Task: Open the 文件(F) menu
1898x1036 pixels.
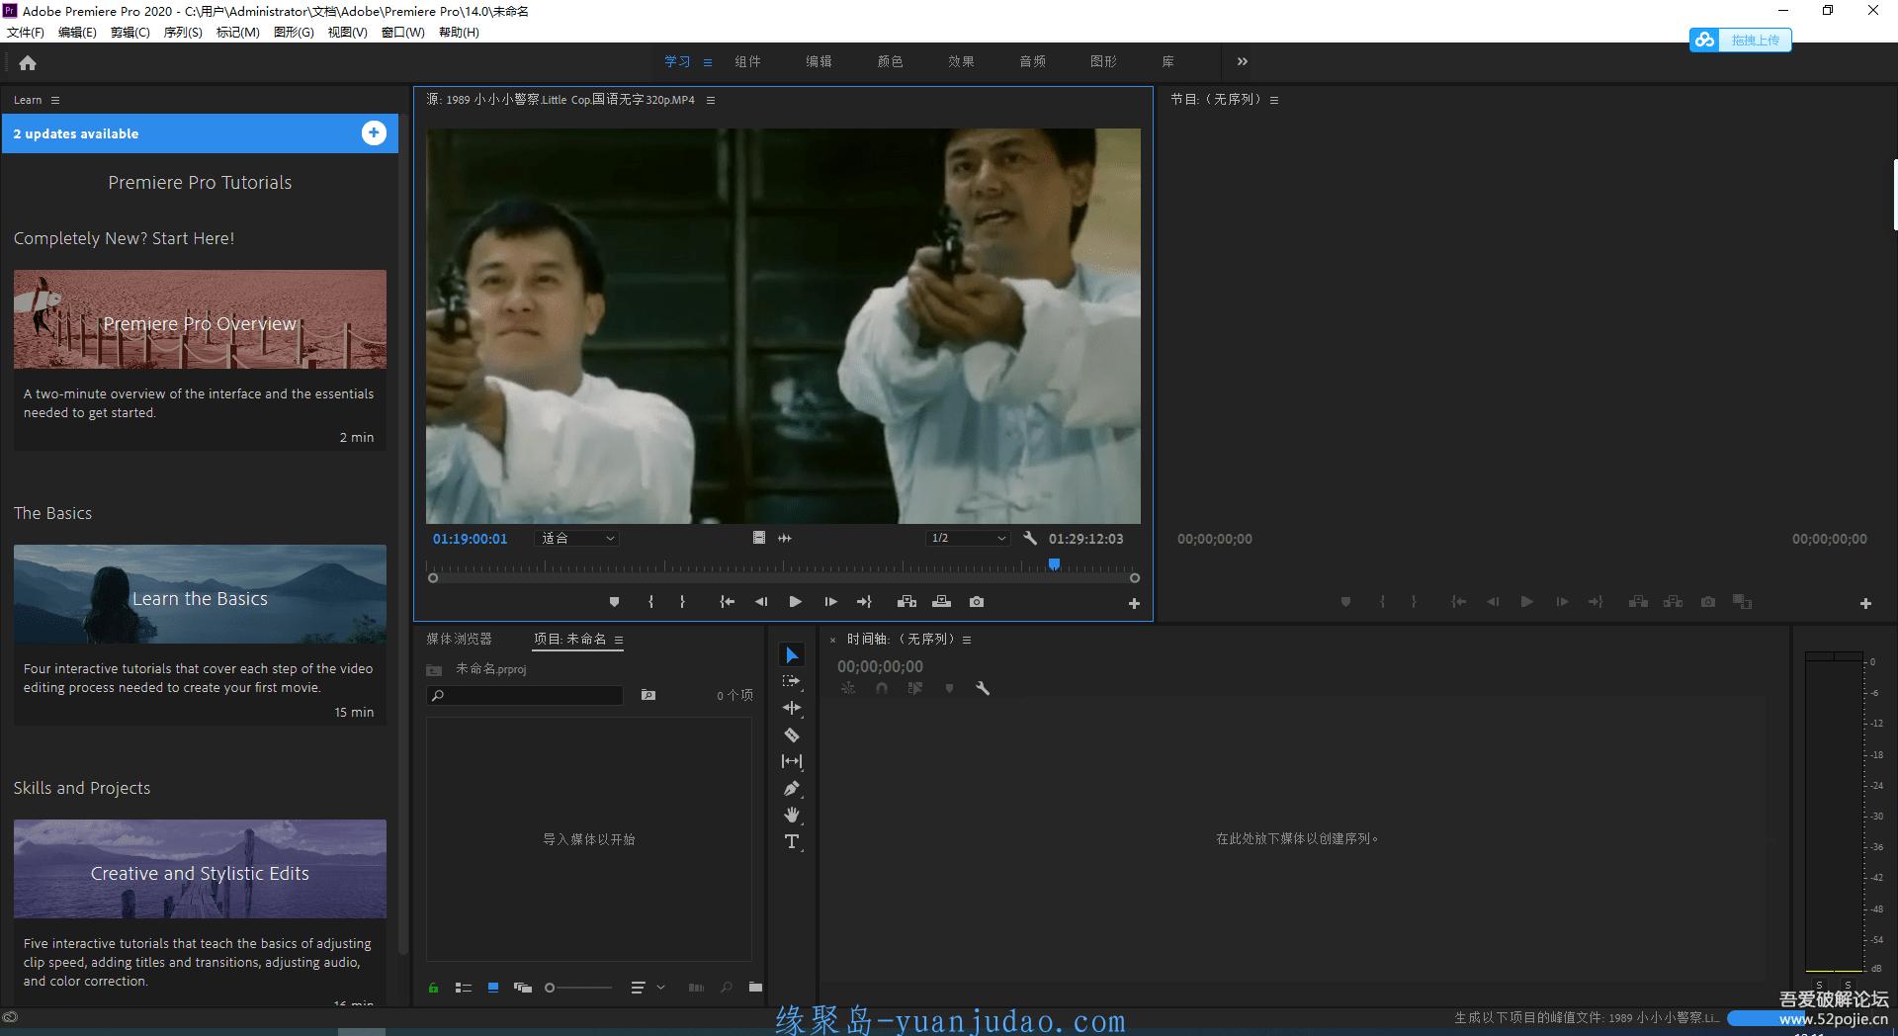Action: pos(26,33)
